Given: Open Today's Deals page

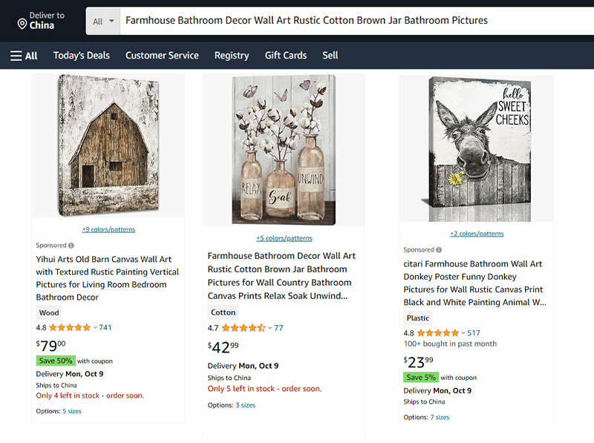Looking at the screenshot, I should [x=82, y=56].
